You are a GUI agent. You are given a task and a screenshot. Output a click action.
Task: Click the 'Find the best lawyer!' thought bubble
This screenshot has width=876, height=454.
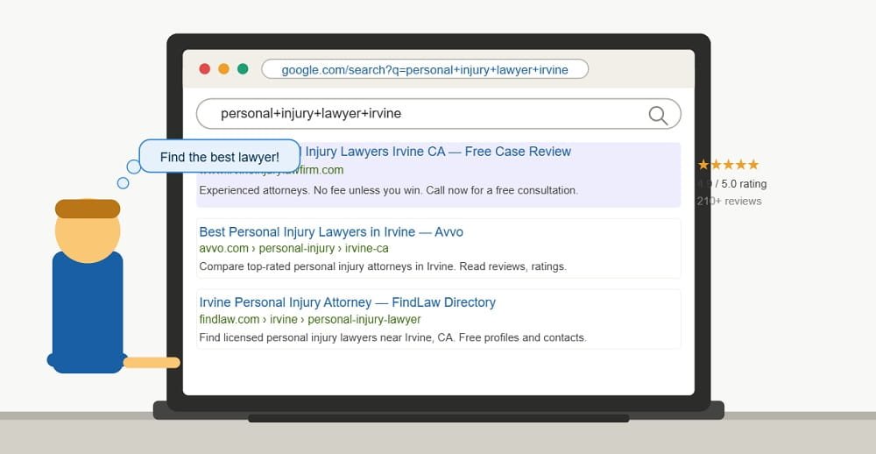[220, 157]
